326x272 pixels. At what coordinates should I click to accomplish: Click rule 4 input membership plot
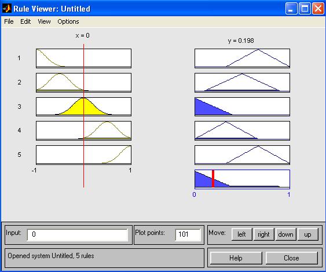[x=83, y=131]
